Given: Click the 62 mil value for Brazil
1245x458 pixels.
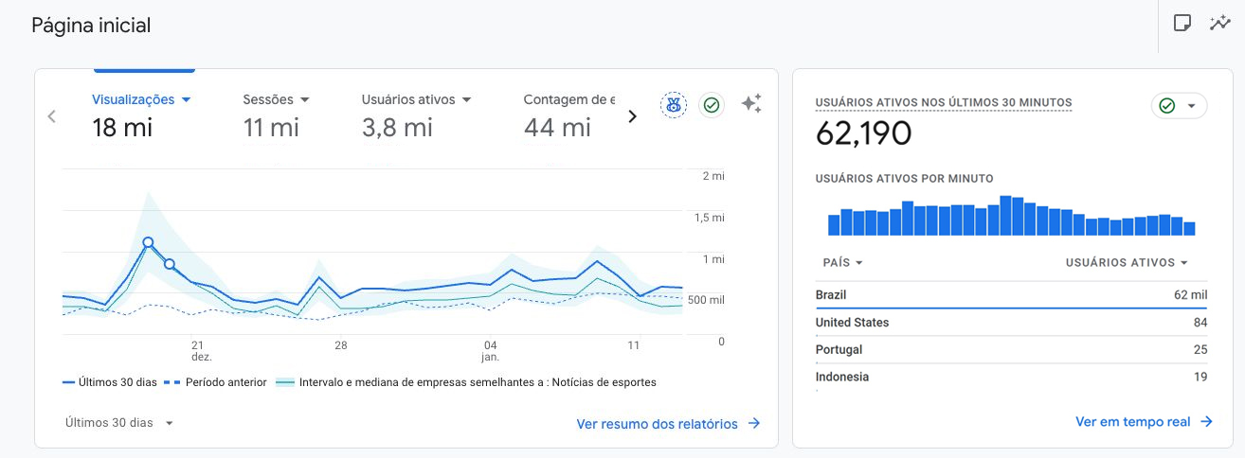Looking at the screenshot, I should tap(1190, 295).
